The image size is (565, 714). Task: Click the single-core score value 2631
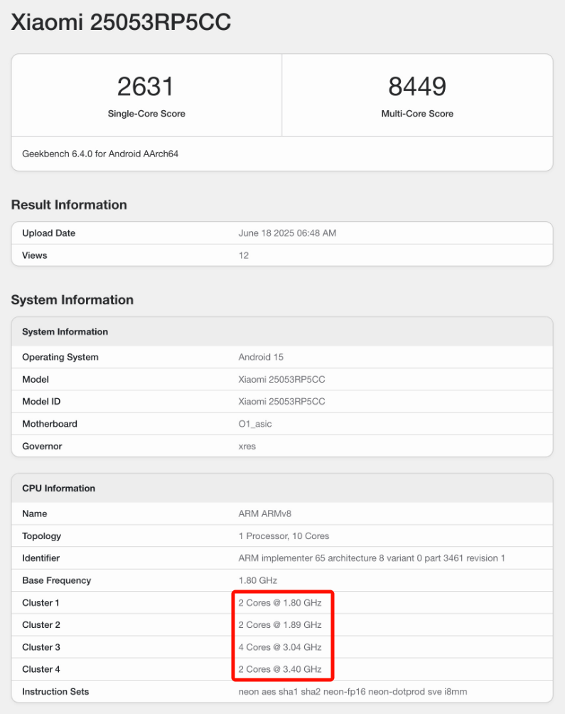pyautogui.click(x=146, y=87)
